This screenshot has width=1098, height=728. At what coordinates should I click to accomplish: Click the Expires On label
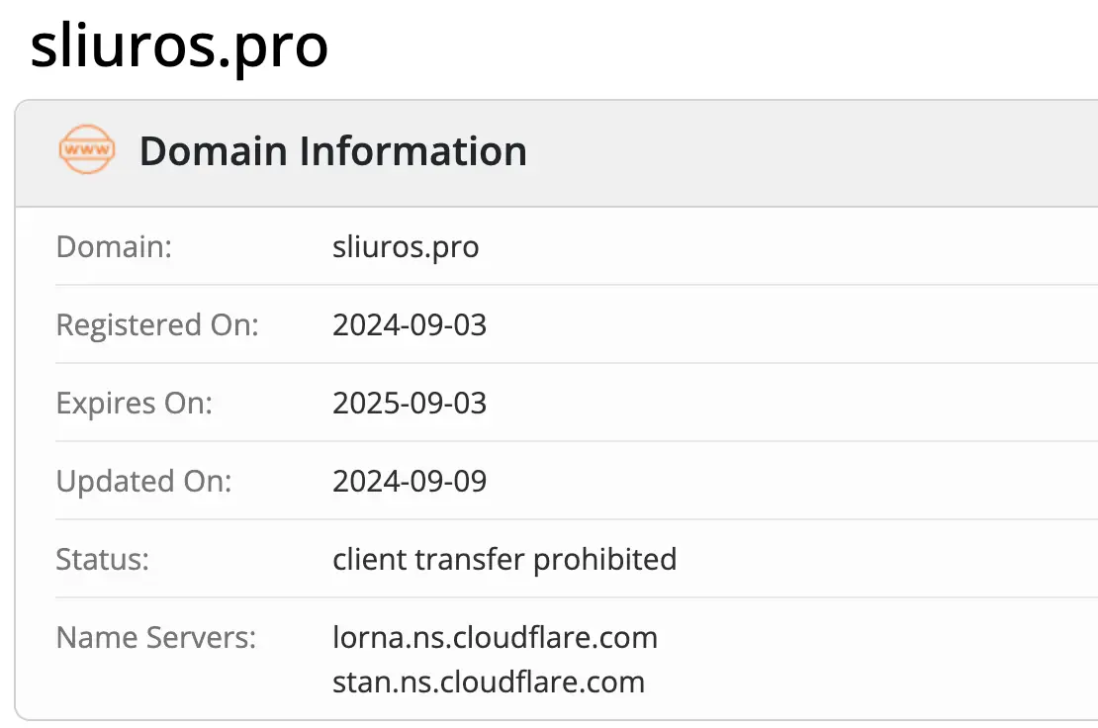(135, 403)
